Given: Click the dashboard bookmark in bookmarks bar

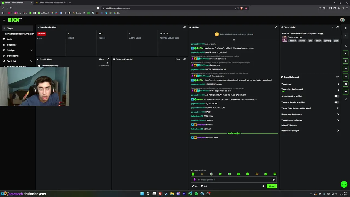Looking at the screenshot, I should tap(43, 13).
